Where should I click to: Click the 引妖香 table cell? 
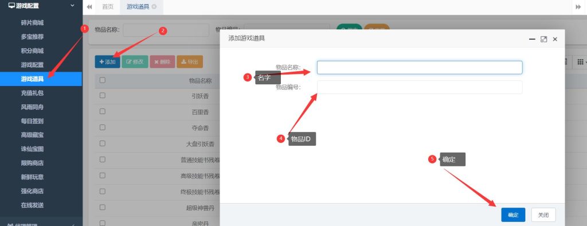pyautogui.click(x=200, y=96)
